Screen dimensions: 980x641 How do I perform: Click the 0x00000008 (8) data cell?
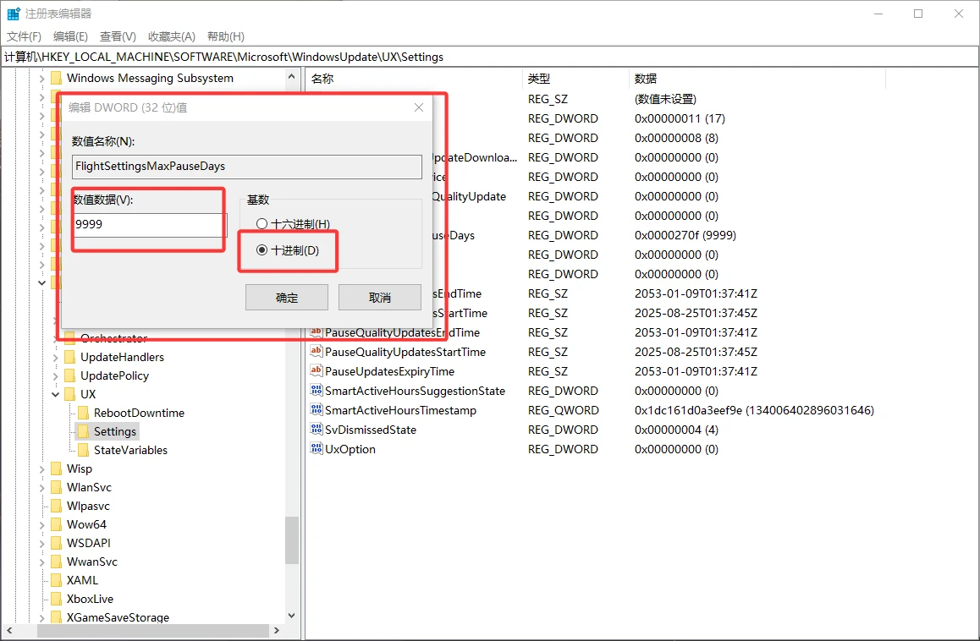click(676, 138)
